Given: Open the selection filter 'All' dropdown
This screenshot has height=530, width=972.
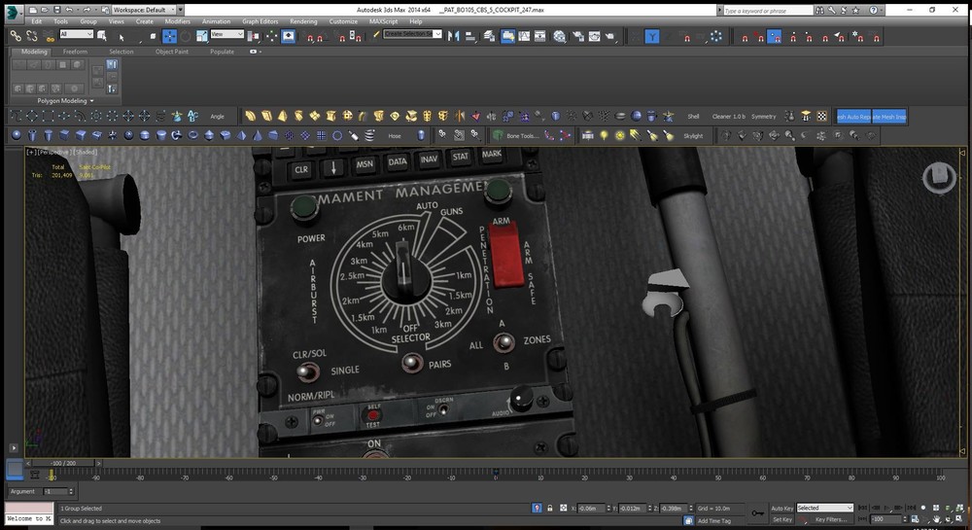Looking at the screenshot, I should pos(76,35).
